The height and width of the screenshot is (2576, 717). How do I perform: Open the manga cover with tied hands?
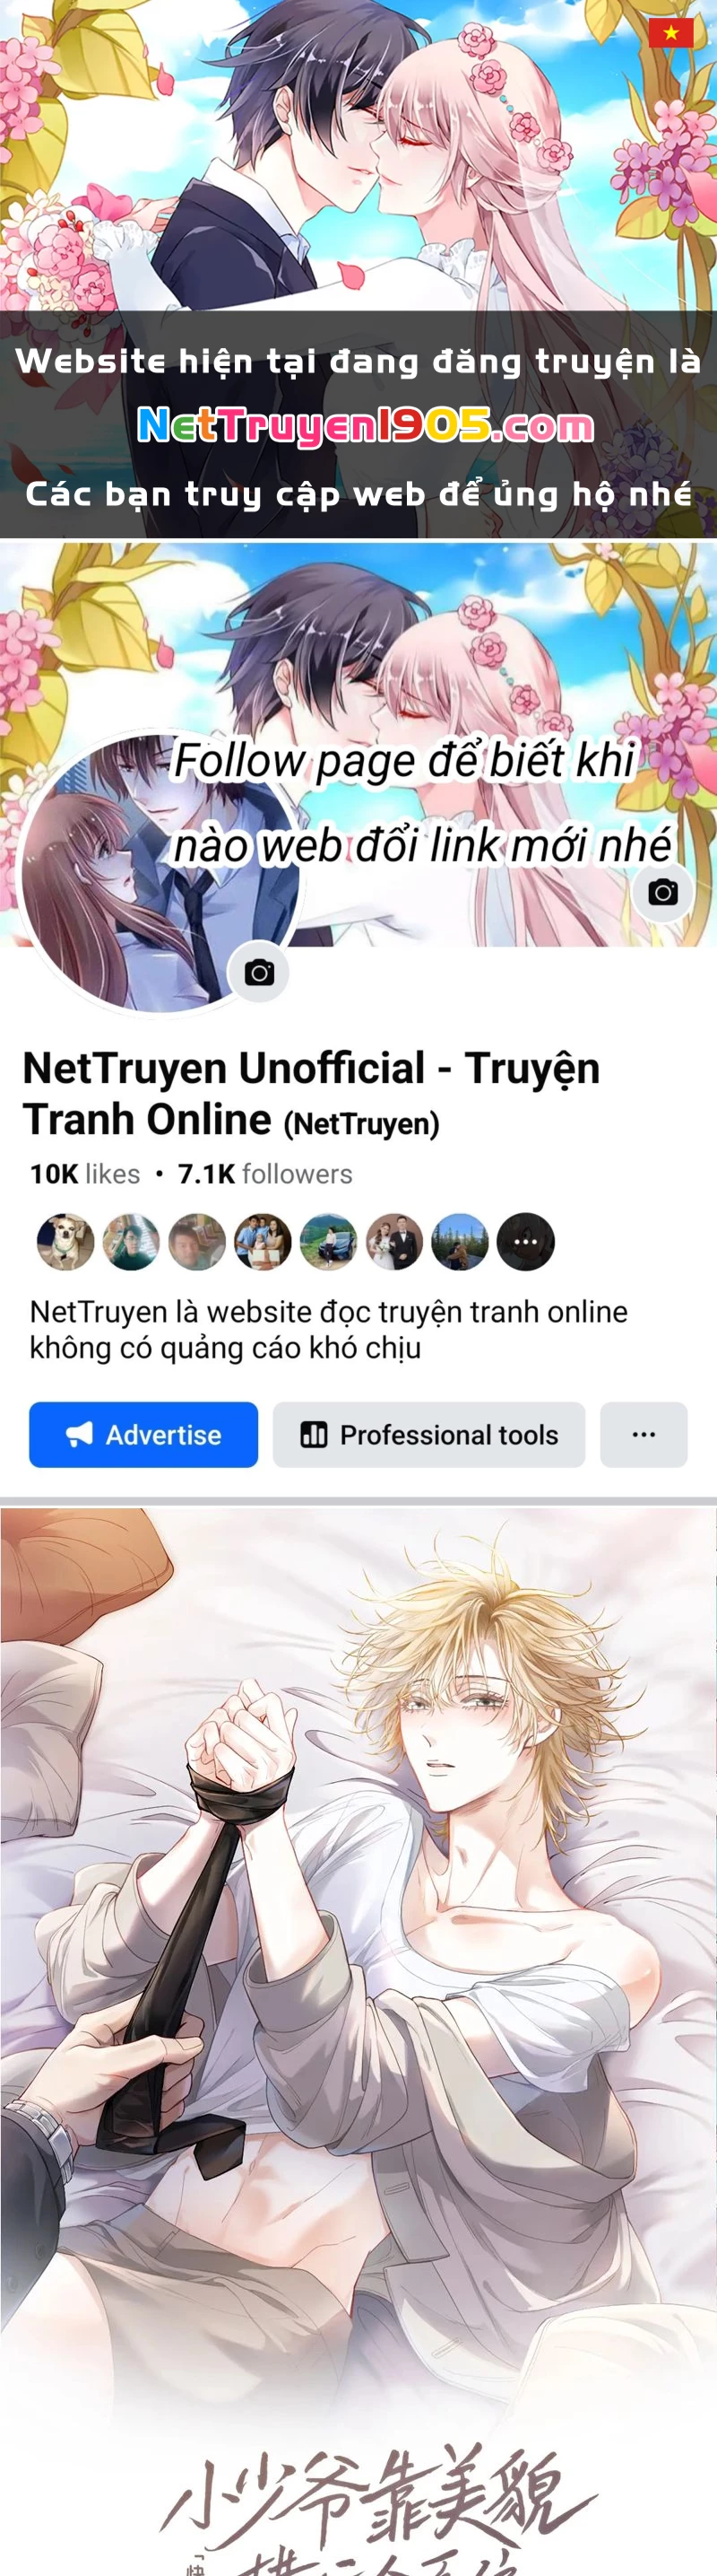(x=358, y=2040)
